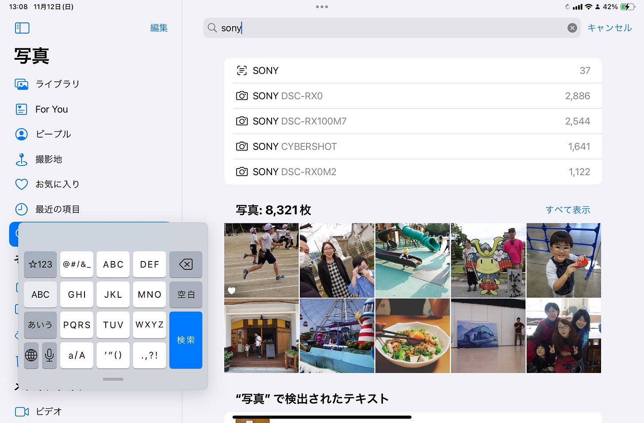Click the camera icon beside SONY CYBERSHOT
This screenshot has width=644, height=423.
point(242,146)
